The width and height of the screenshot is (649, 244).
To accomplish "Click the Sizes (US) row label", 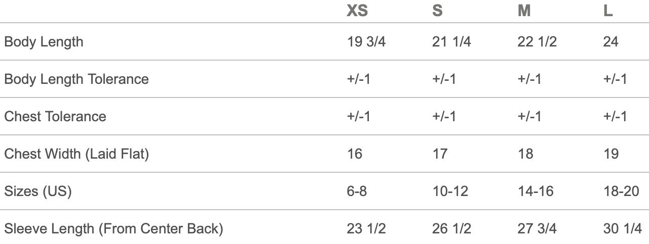I will (38, 191).
